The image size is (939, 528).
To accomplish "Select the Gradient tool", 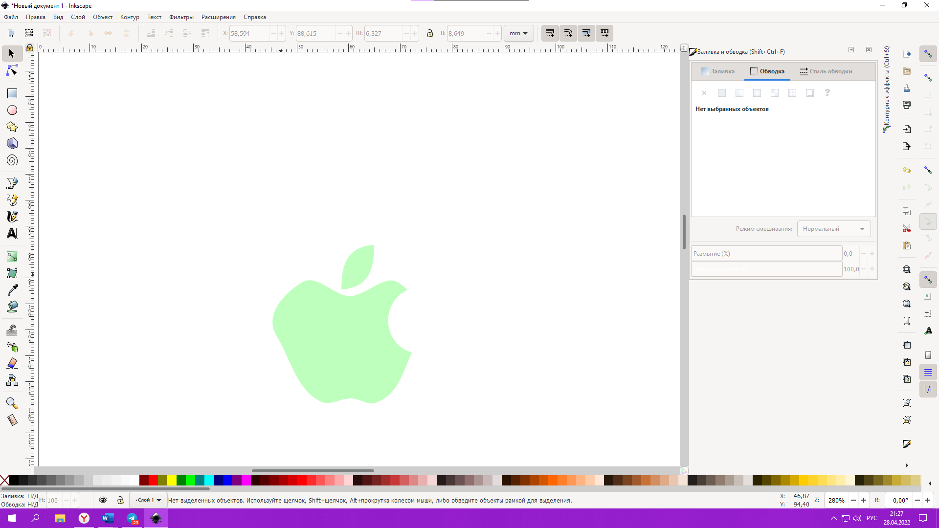I will (x=12, y=257).
